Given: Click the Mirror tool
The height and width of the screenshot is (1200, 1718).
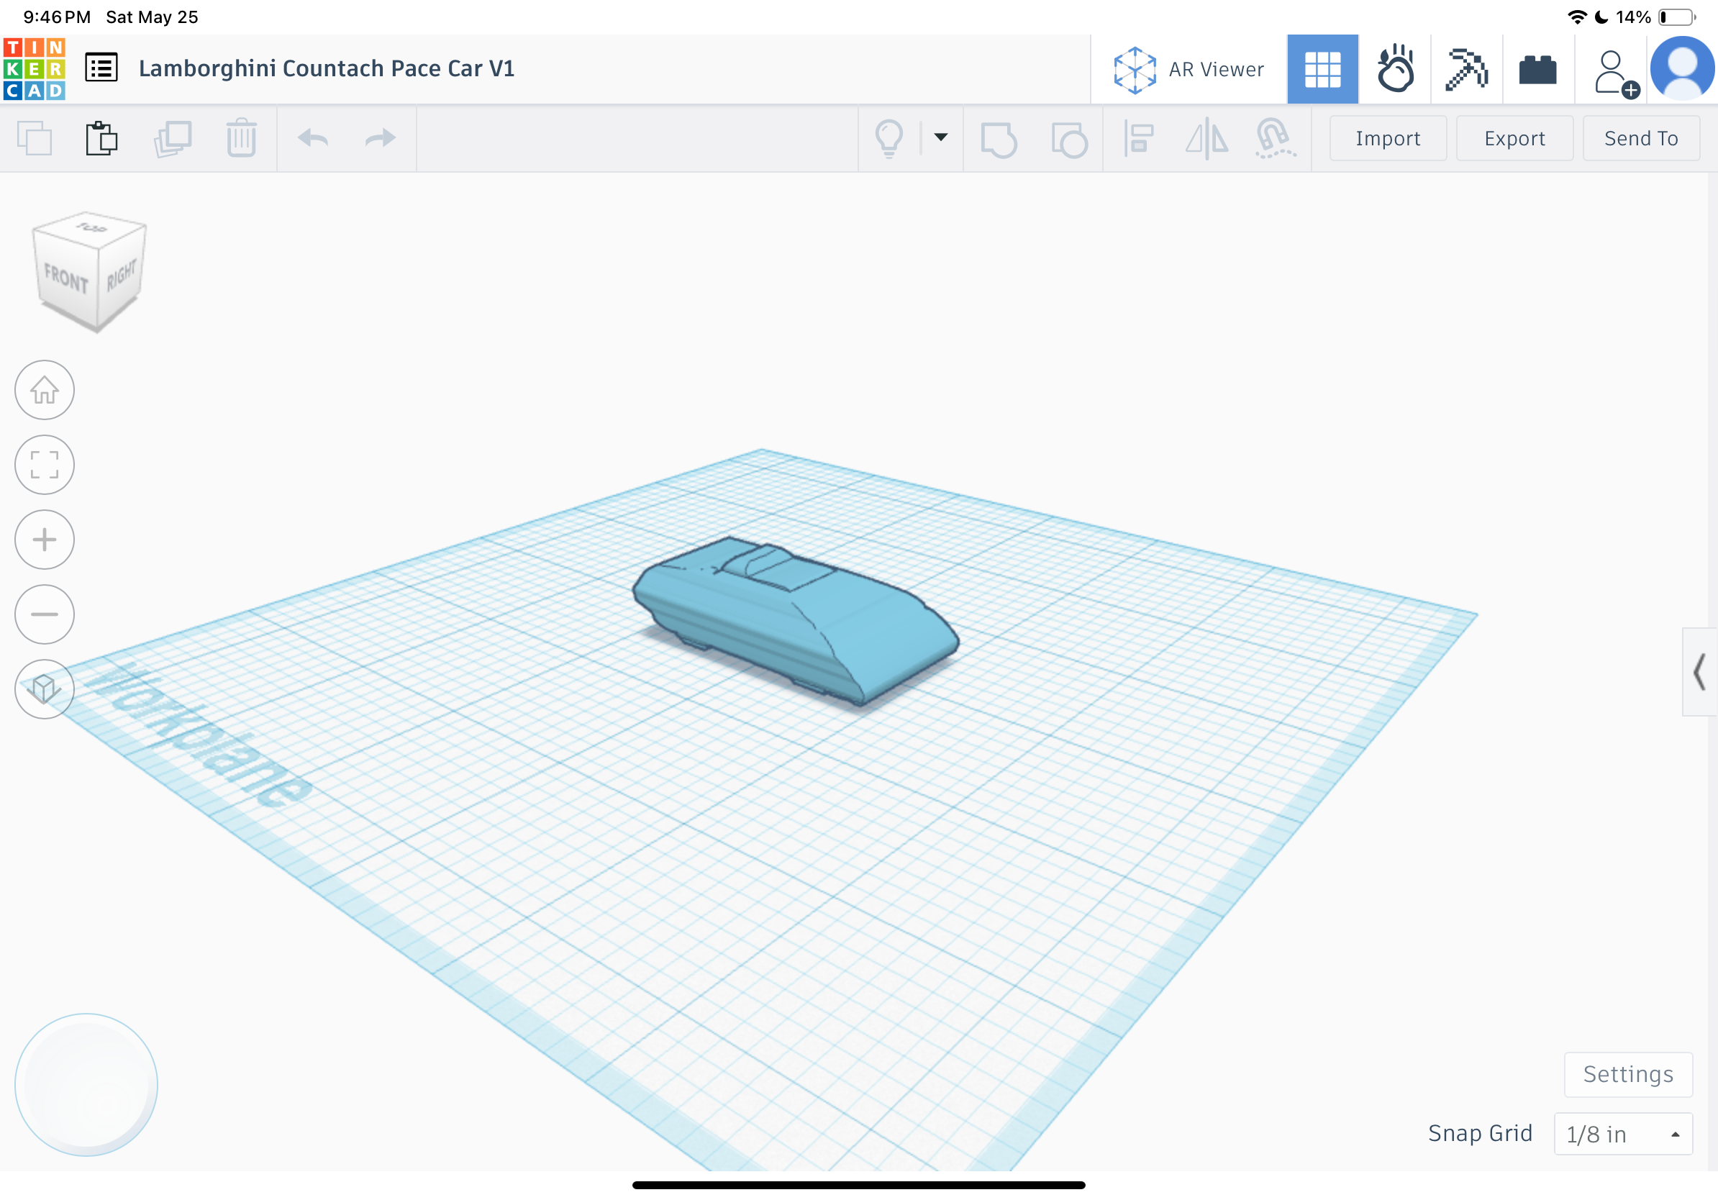Looking at the screenshot, I should [1206, 139].
